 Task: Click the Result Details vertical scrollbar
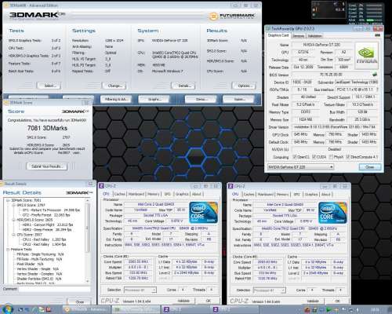pos(88,241)
